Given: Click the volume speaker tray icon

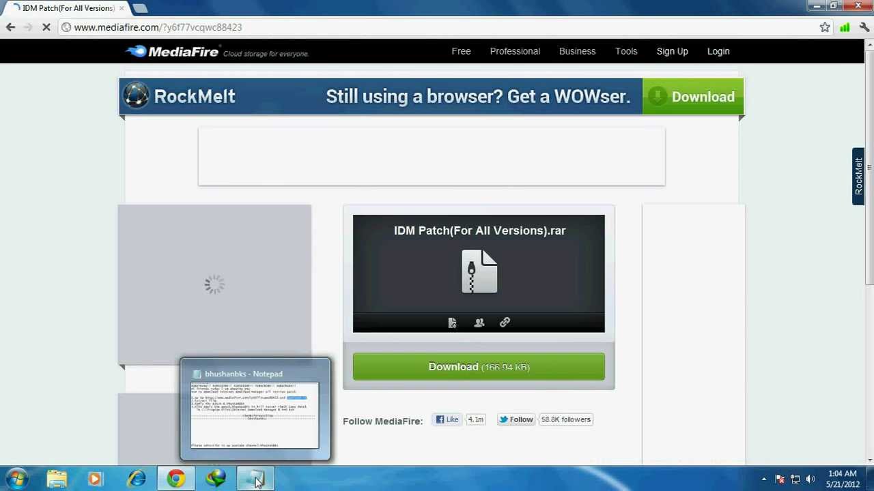Looking at the screenshot, I should click(810, 479).
